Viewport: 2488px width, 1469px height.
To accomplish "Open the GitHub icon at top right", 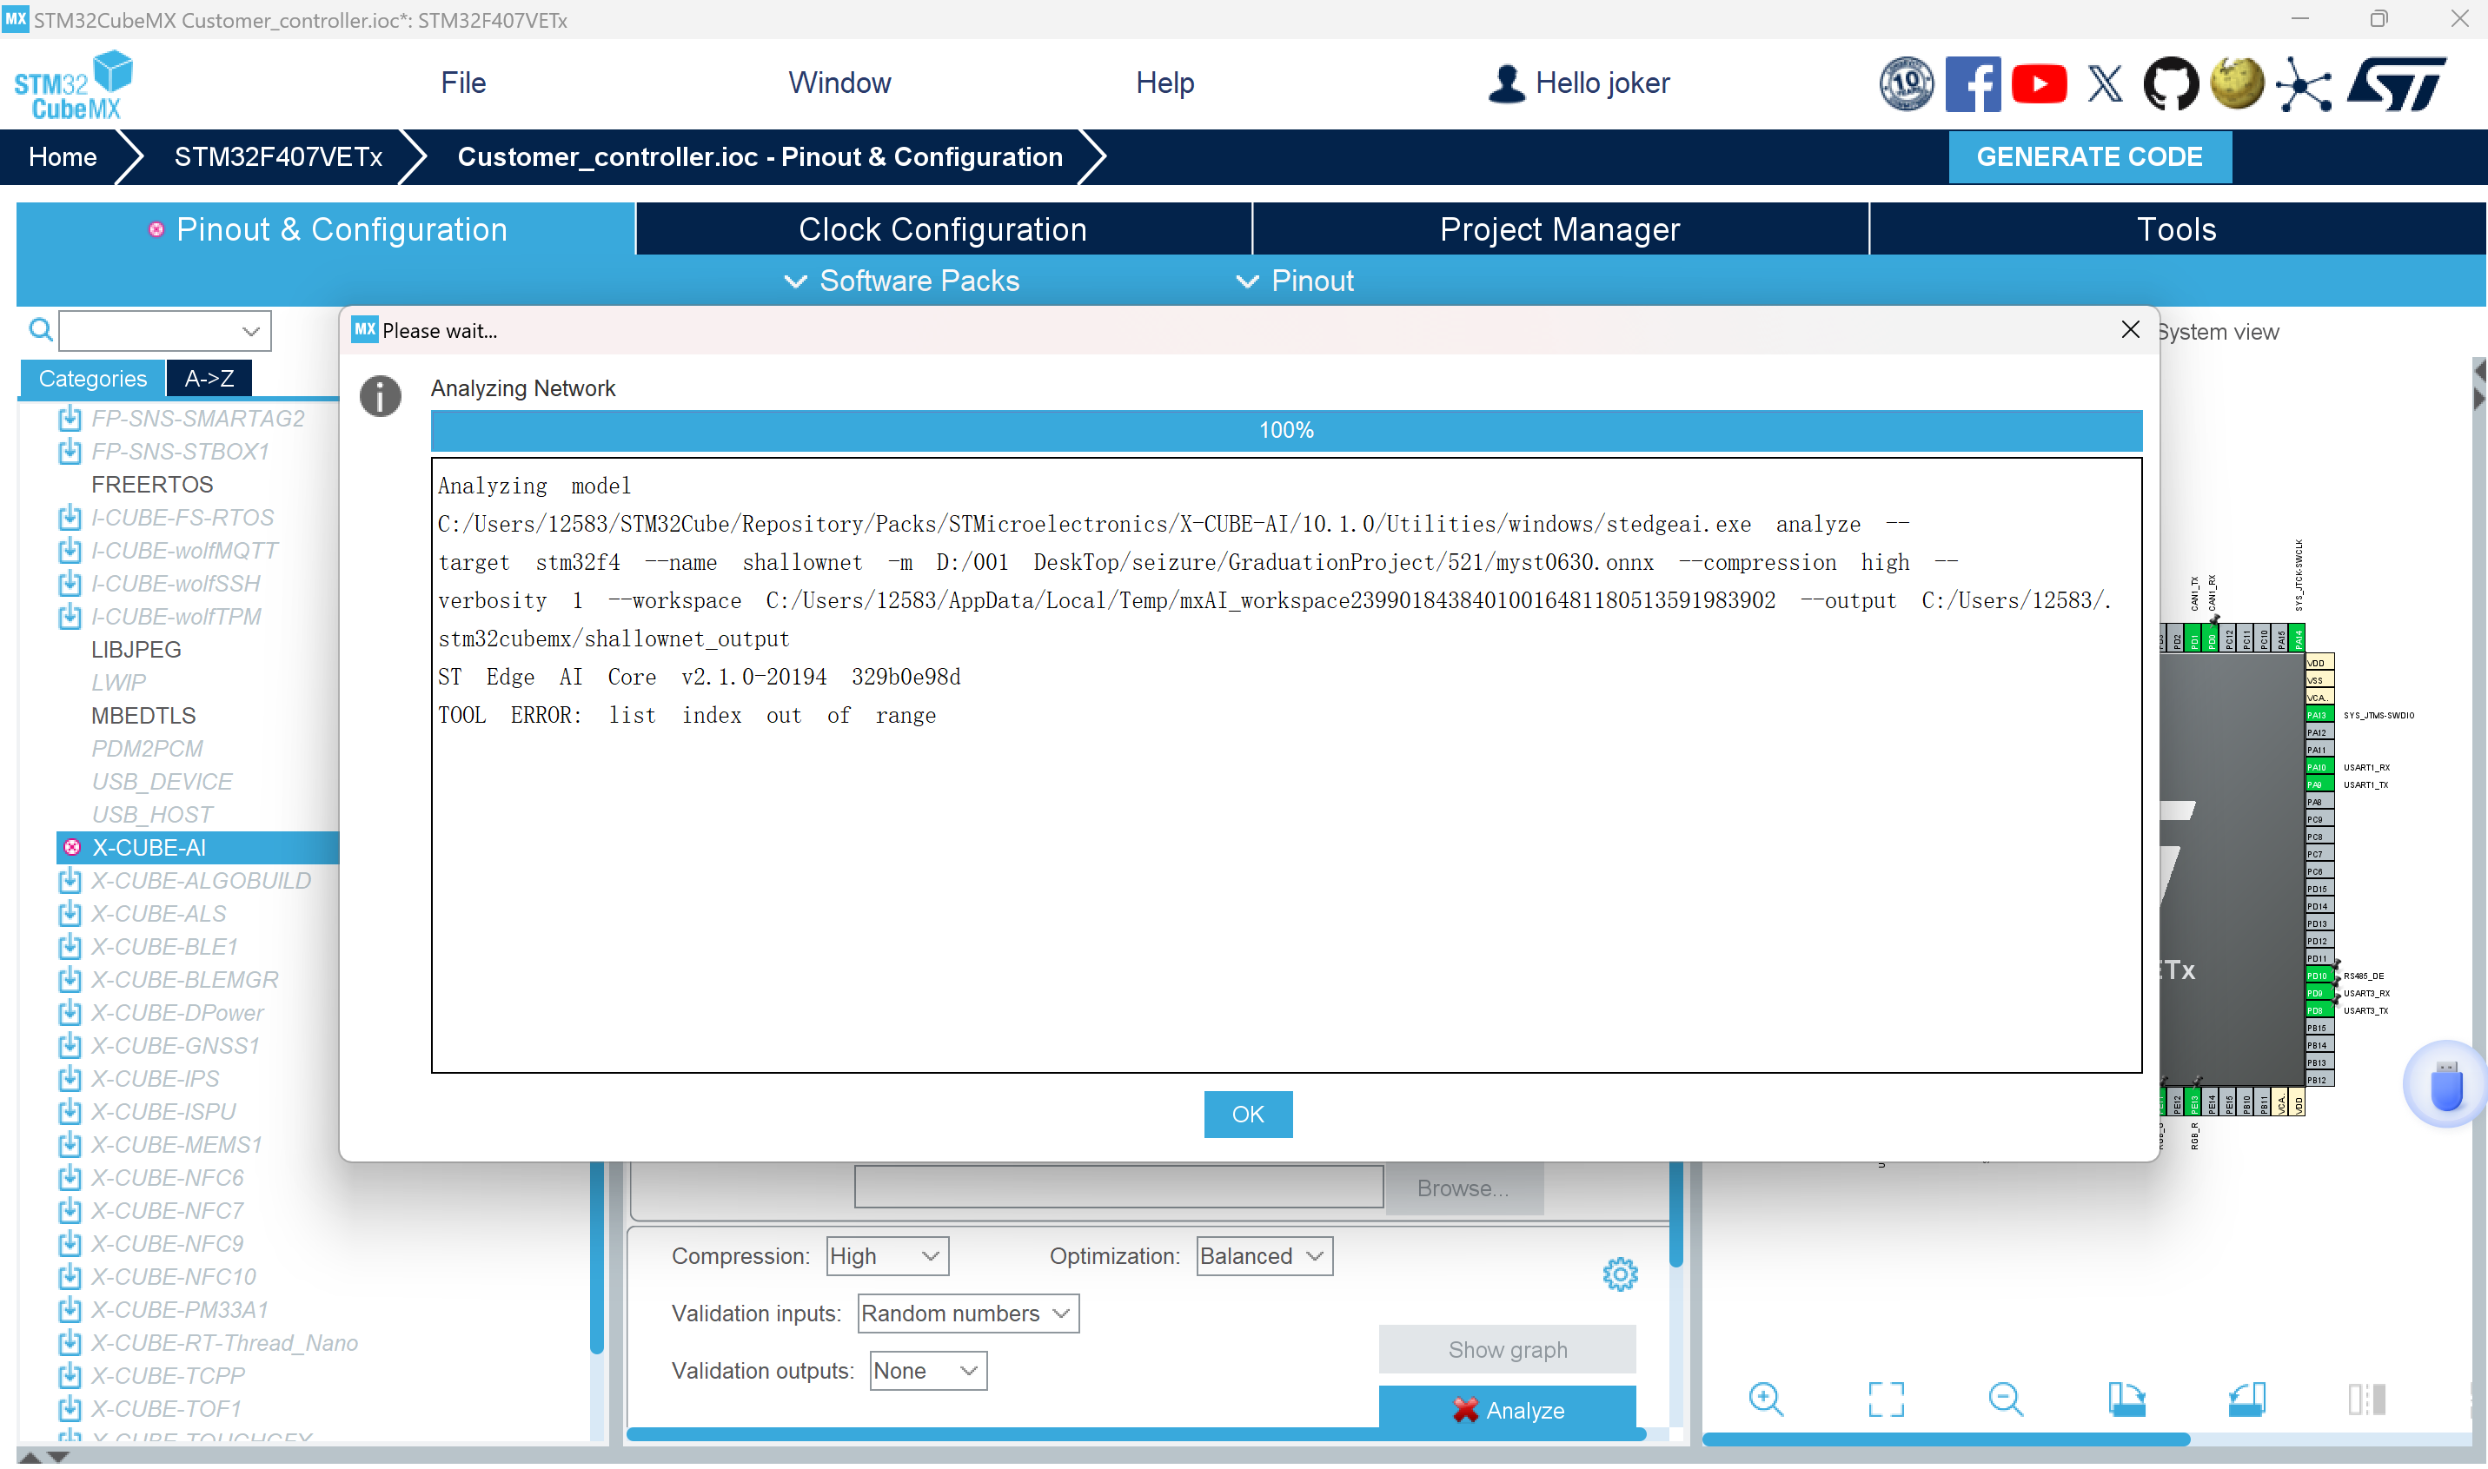I will pos(2170,83).
